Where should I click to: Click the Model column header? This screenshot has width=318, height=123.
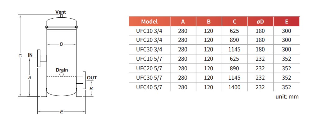point(150,22)
